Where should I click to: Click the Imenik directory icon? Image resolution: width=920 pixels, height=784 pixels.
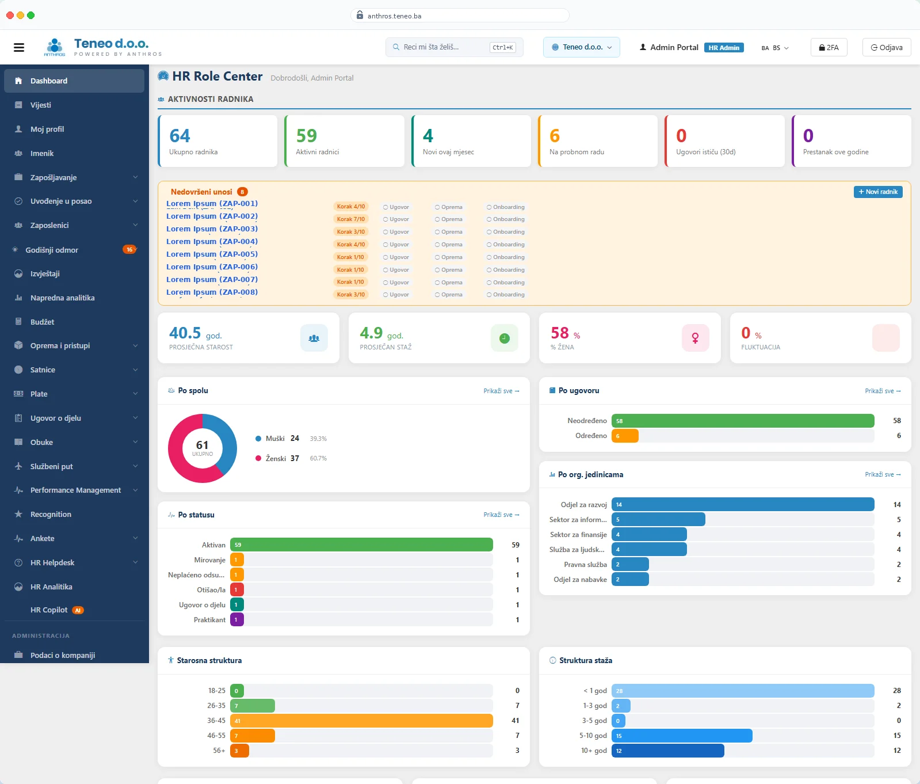point(18,153)
